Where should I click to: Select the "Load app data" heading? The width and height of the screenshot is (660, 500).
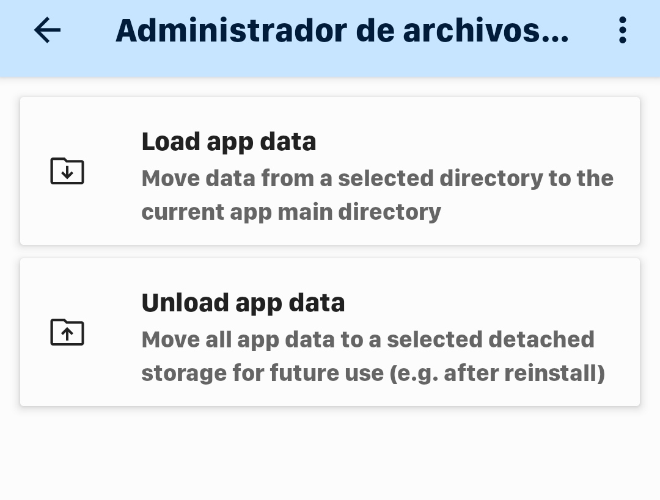pos(229,142)
